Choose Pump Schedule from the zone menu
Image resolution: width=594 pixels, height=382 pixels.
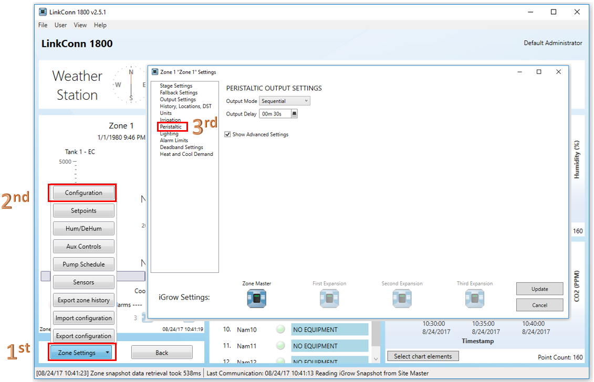pyautogui.click(x=84, y=264)
